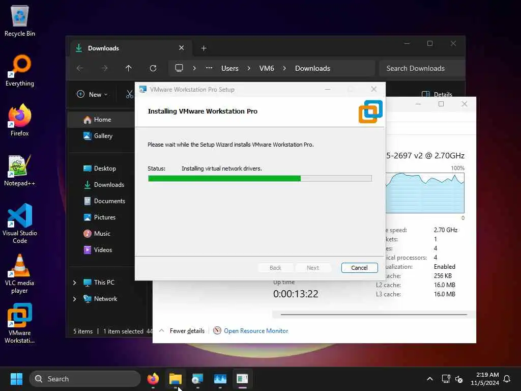Open Firefox from the taskbar
This screenshot has height=391, width=521.
point(153,379)
